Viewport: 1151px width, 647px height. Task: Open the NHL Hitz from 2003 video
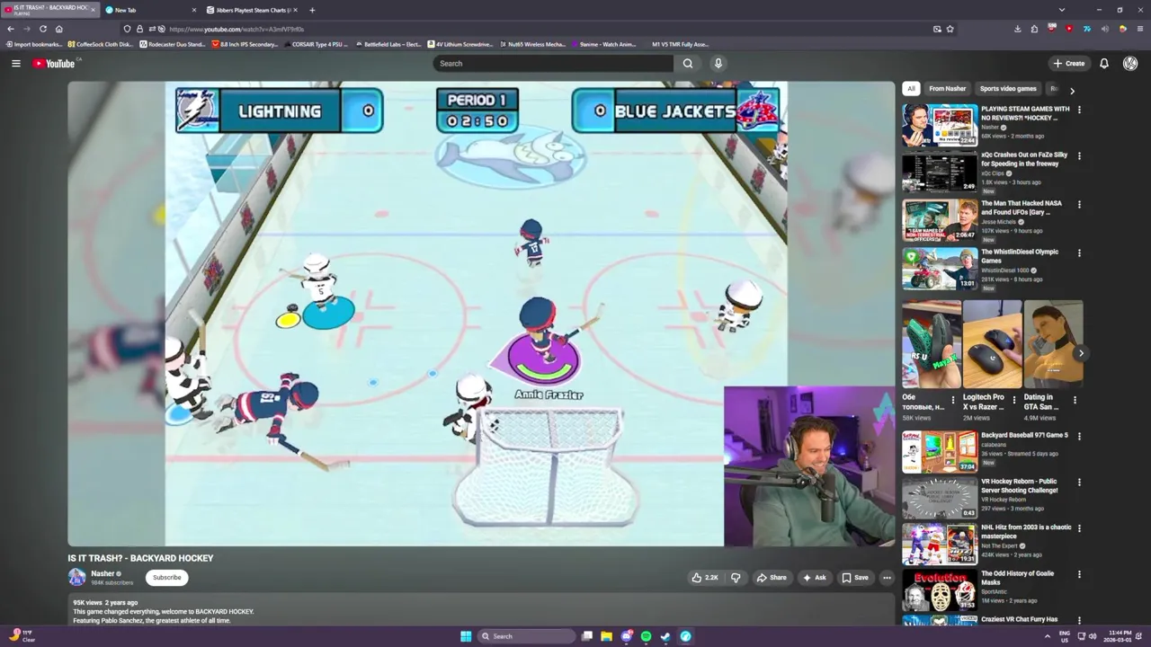pyautogui.click(x=940, y=545)
